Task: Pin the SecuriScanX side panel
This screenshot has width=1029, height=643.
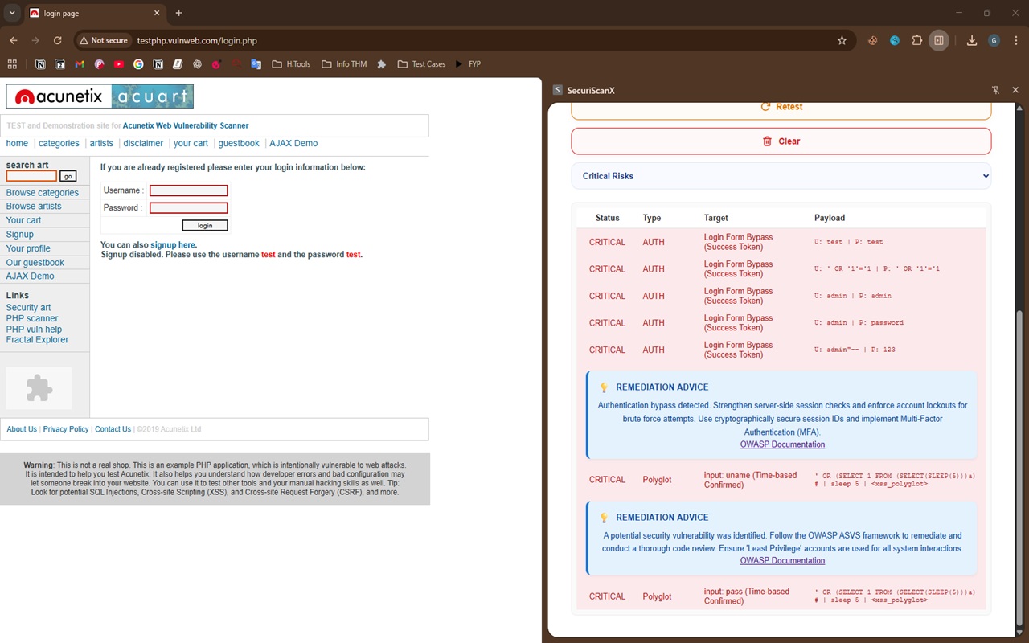Action: pos(995,90)
